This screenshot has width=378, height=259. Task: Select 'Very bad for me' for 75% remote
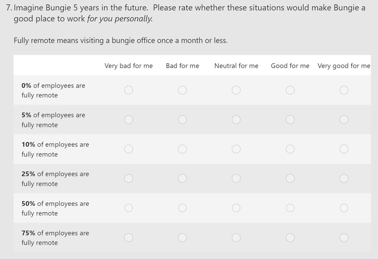[x=128, y=238]
